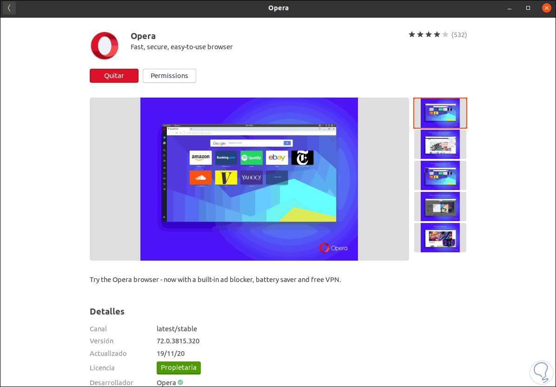The image size is (556, 387).
Task: Close the window with orange X
Action: coord(546,8)
